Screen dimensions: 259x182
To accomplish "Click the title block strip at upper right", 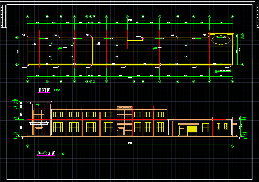I will (x=258, y=16).
